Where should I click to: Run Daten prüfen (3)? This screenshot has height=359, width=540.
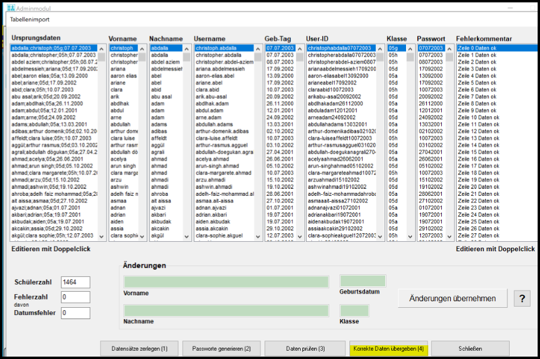(305, 348)
